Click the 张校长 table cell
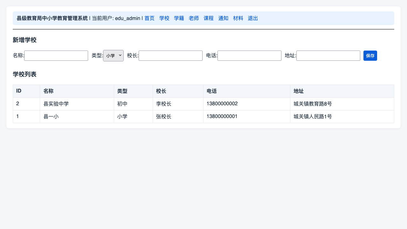 coord(178,116)
